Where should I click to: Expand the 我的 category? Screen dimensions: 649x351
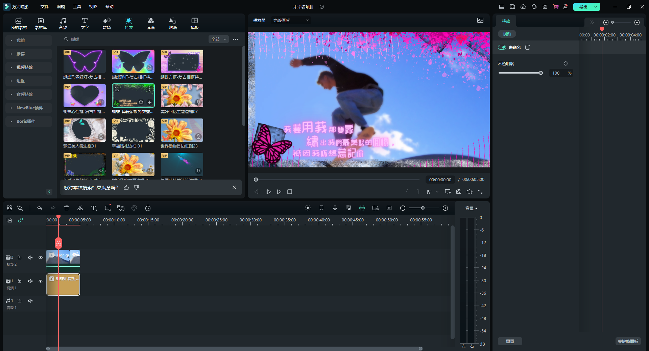(29, 40)
